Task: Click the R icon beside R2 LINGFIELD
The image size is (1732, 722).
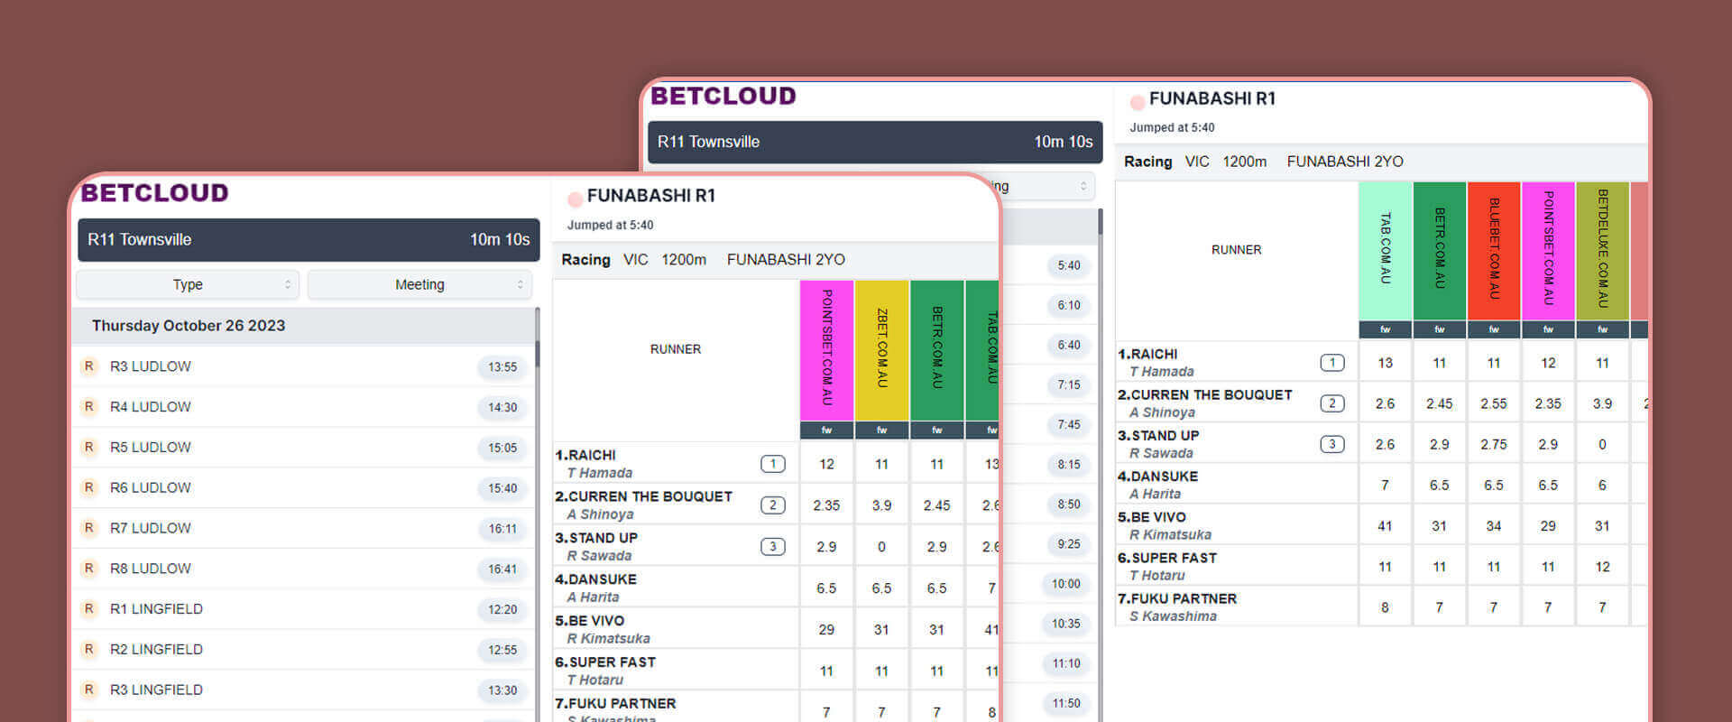Action: [88, 649]
